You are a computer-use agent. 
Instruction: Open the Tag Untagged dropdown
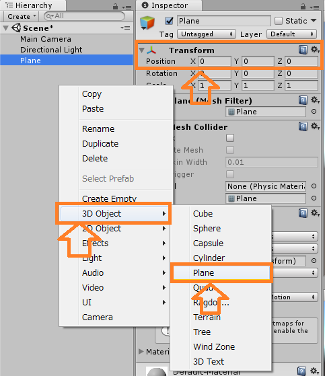[x=207, y=34]
